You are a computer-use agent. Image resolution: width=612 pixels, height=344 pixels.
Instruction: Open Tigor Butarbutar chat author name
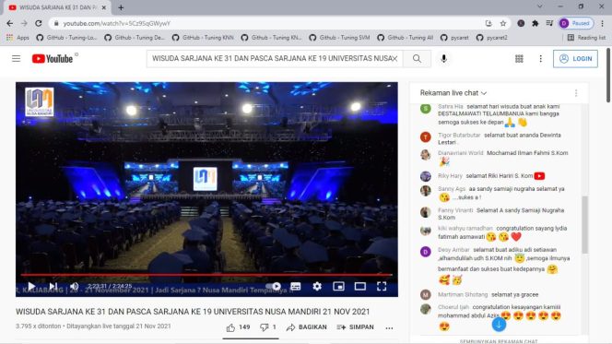tap(459, 135)
